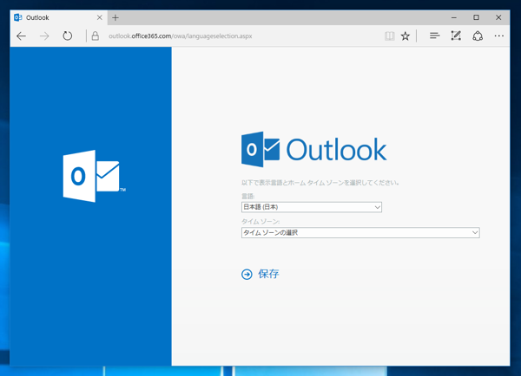Go back using the browser back arrow

pyautogui.click(x=21, y=36)
